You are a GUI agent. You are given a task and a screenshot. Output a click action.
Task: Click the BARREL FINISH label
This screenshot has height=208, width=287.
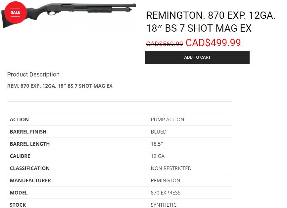[28, 132]
